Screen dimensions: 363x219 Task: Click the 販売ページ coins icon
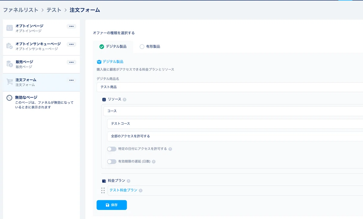coord(10,64)
